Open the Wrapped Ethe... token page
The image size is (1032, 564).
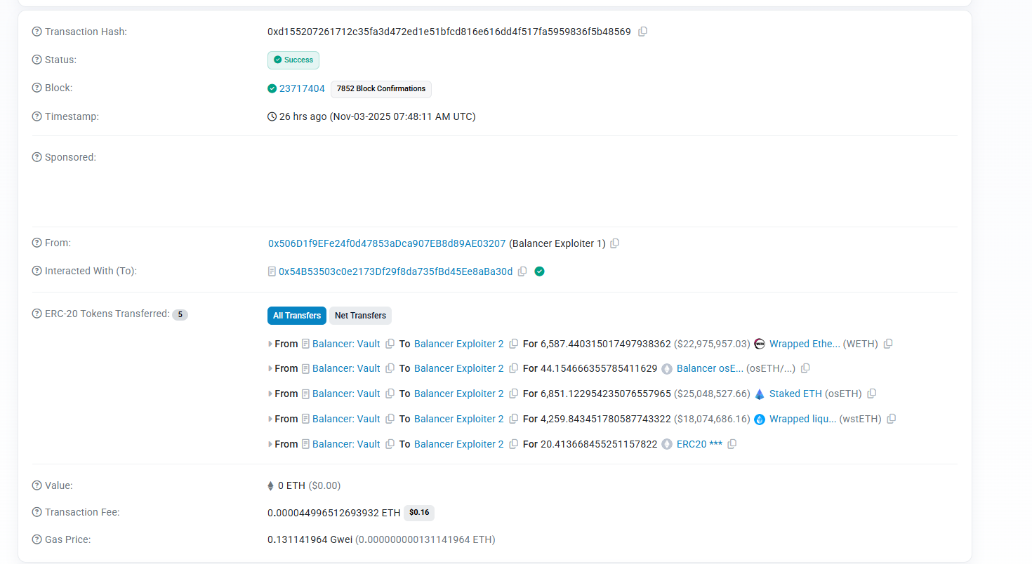[805, 344]
